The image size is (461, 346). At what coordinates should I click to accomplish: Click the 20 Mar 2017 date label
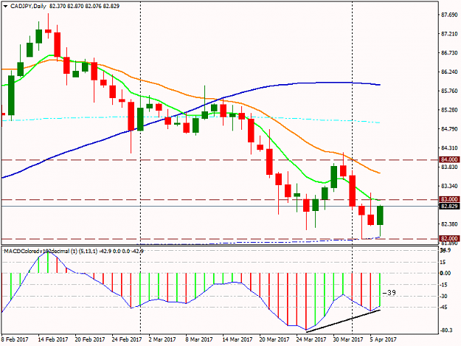(274, 339)
